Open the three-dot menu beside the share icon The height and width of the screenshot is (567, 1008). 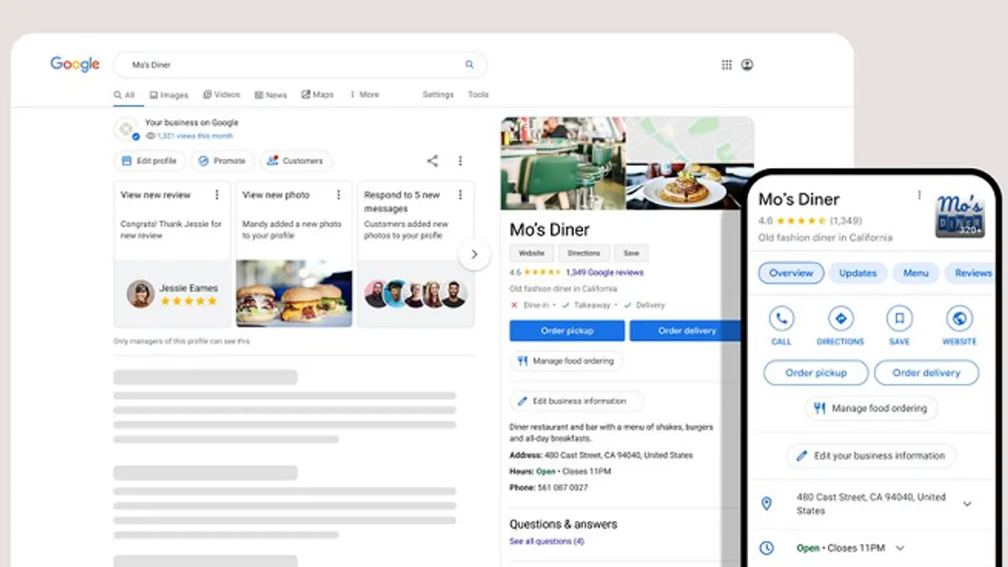(460, 160)
